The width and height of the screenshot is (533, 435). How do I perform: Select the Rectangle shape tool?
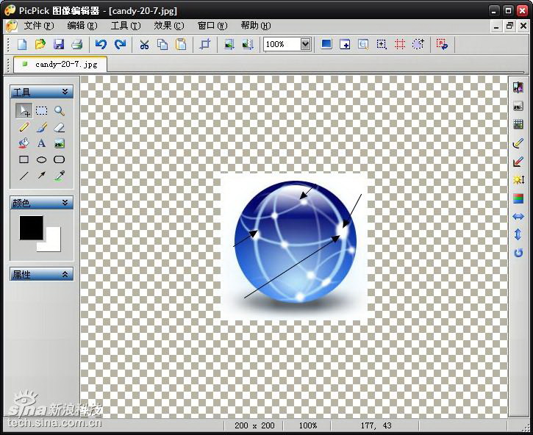click(24, 159)
